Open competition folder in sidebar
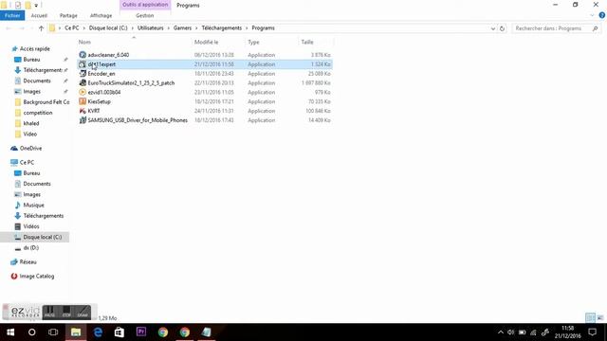 [x=38, y=113]
